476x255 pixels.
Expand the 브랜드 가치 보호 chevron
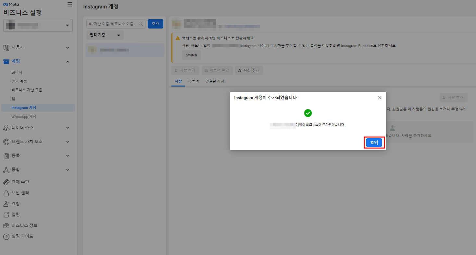68,142
